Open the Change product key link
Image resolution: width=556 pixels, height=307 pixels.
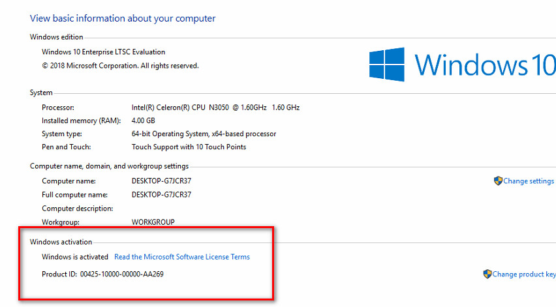click(524, 274)
